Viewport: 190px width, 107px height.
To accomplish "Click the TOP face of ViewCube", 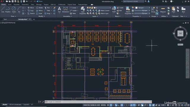I will coord(180,34).
